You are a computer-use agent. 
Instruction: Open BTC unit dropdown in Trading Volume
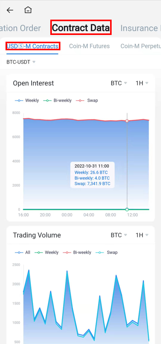click(119, 235)
